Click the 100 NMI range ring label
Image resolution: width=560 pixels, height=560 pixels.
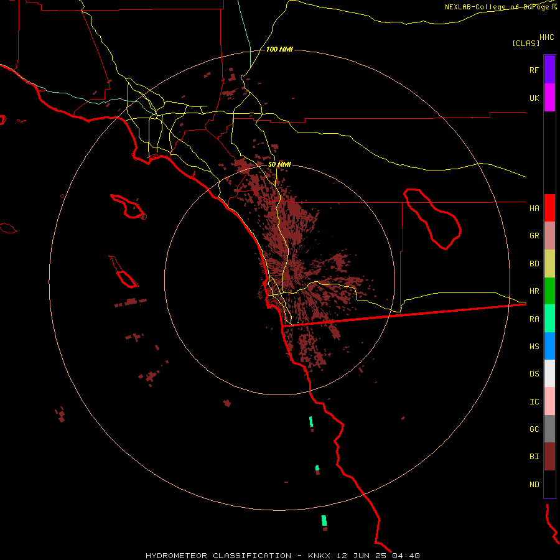(x=279, y=49)
